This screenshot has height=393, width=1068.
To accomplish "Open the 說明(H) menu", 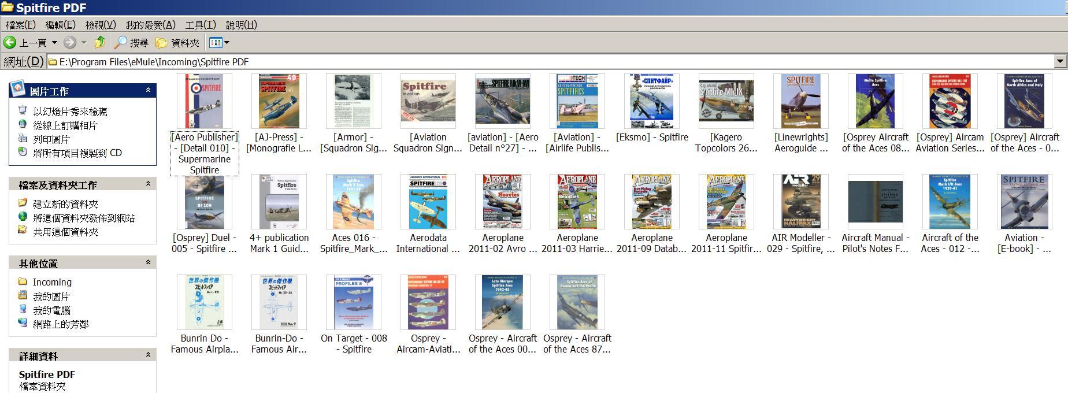I will click(x=242, y=25).
